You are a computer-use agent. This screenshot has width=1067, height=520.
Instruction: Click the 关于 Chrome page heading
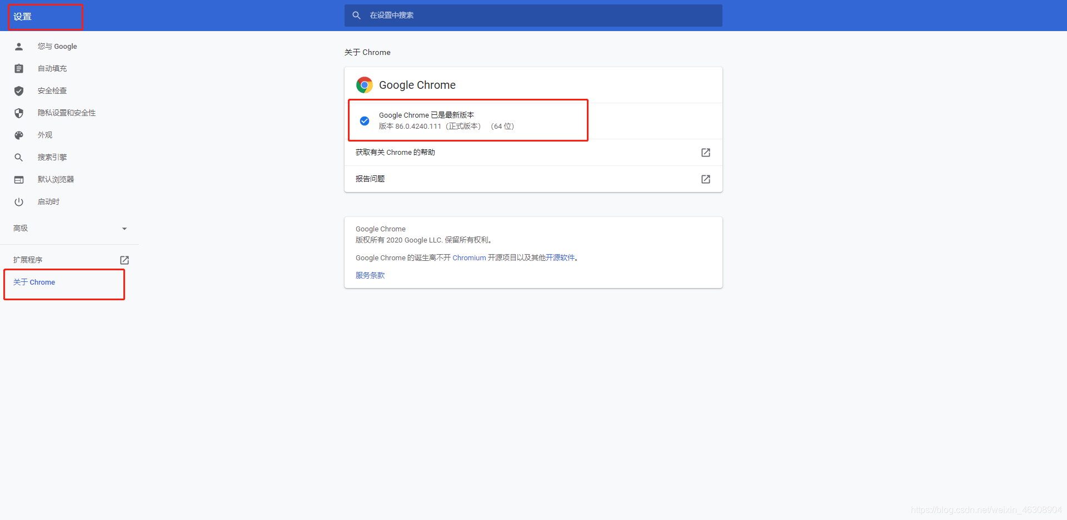pyautogui.click(x=367, y=52)
